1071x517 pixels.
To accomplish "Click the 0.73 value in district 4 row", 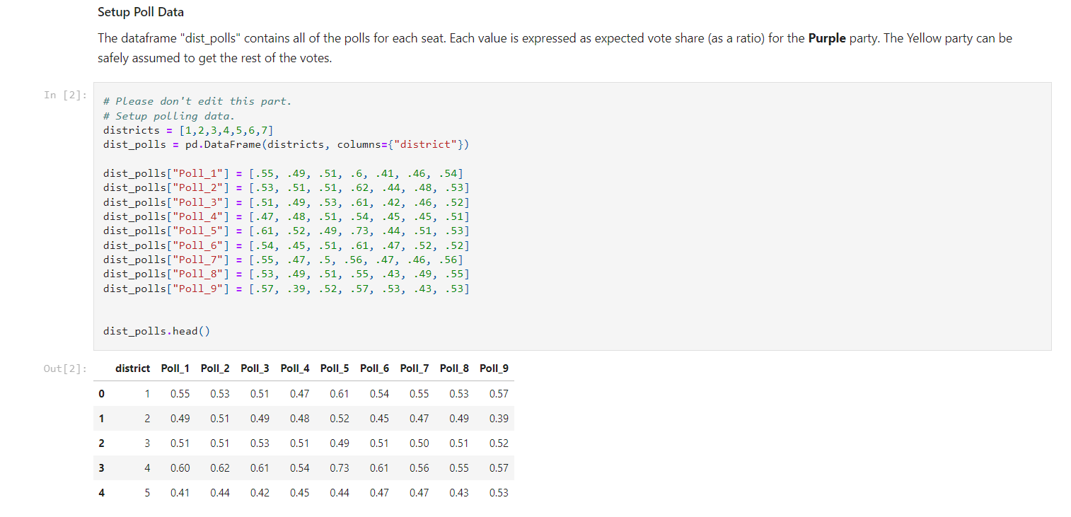I will click(x=340, y=467).
